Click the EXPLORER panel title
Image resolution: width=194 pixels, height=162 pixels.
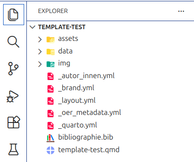pyautogui.click(x=53, y=11)
